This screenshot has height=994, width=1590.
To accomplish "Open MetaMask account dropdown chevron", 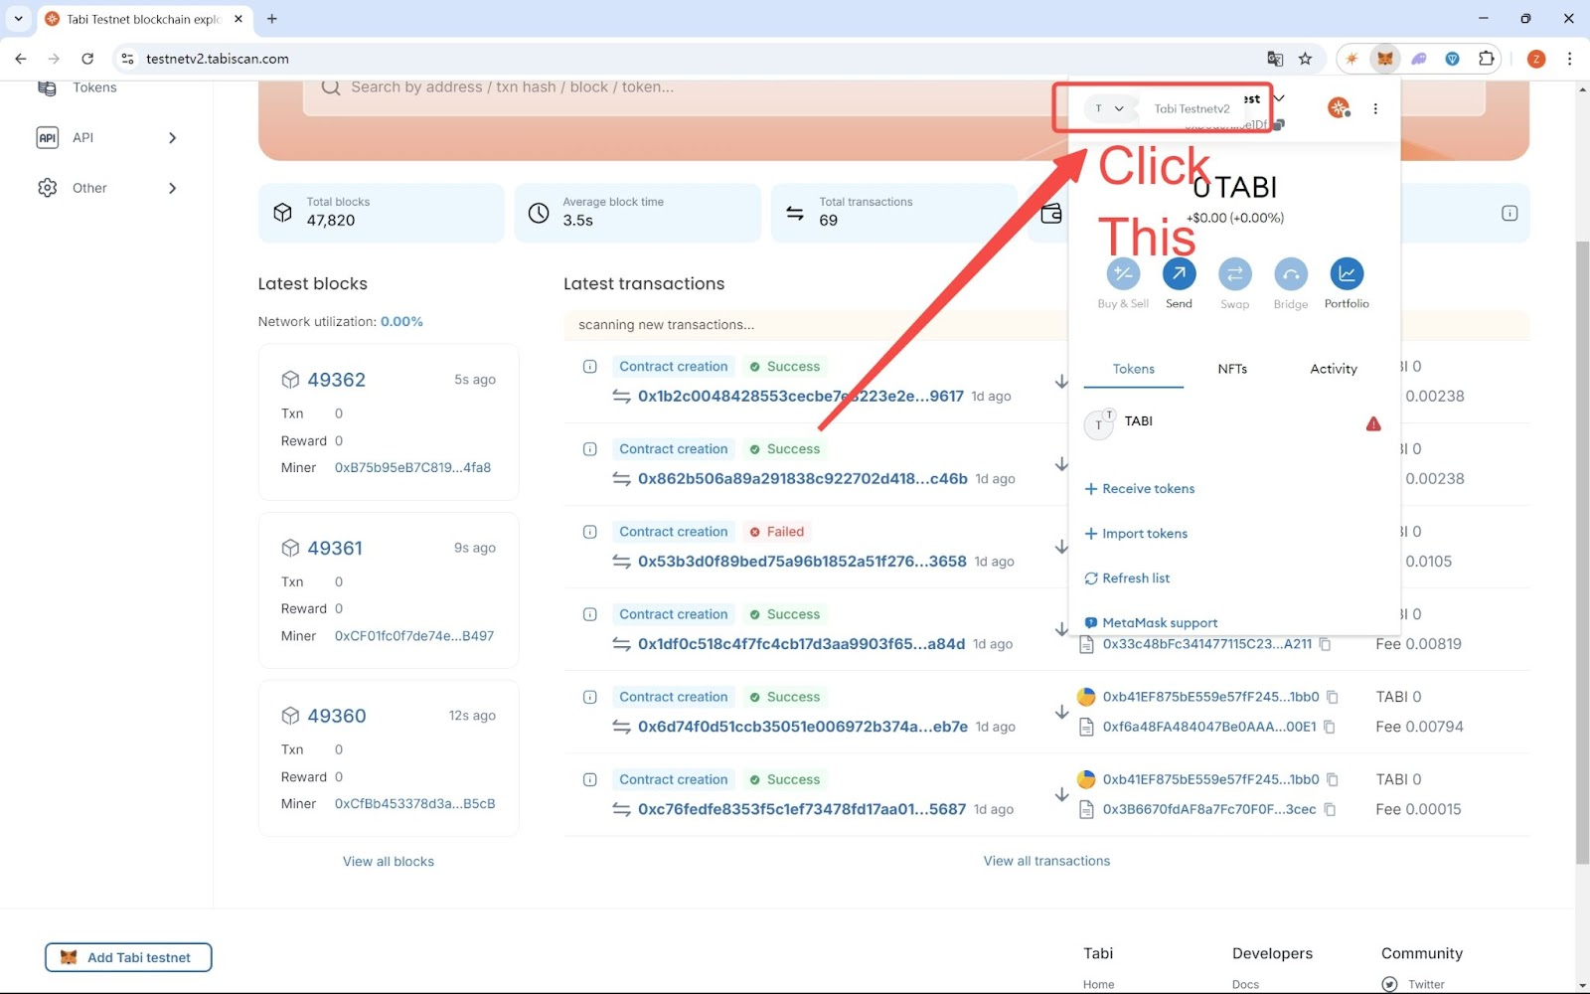I will (1279, 98).
